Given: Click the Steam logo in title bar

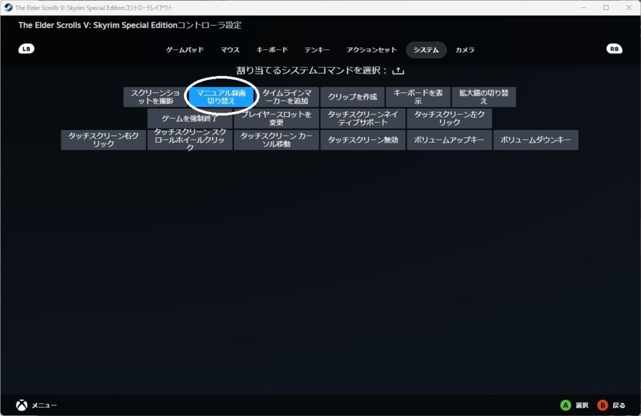Looking at the screenshot, I should click(8, 8).
